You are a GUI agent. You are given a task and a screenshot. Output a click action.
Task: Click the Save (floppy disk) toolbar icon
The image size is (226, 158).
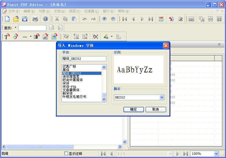(25, 19)
